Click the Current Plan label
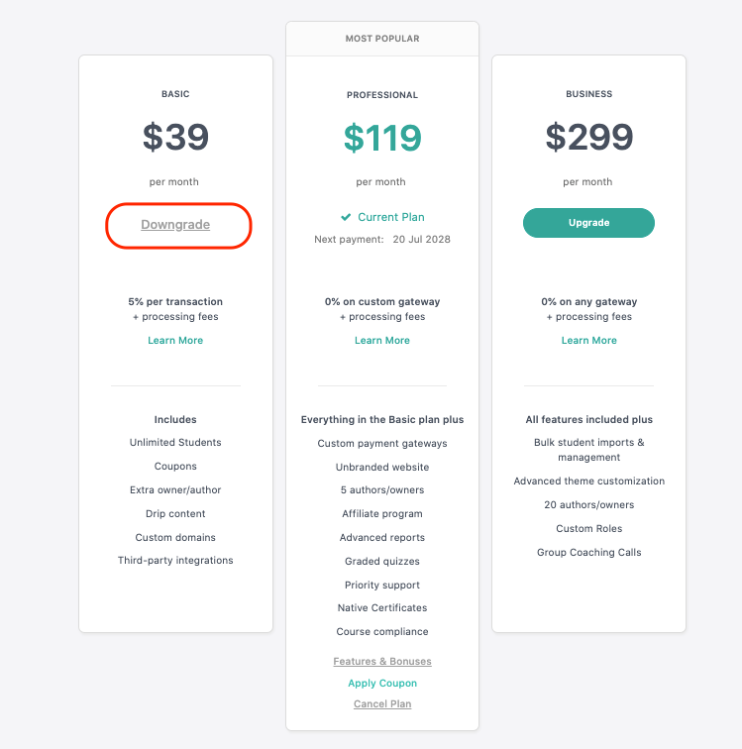742x749 pixels. pos(391,217)
